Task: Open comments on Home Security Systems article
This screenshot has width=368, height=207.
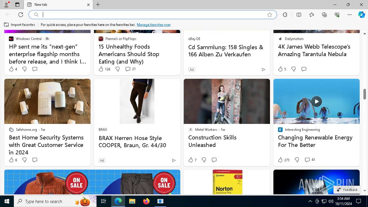Action: (x=35, y=160)
